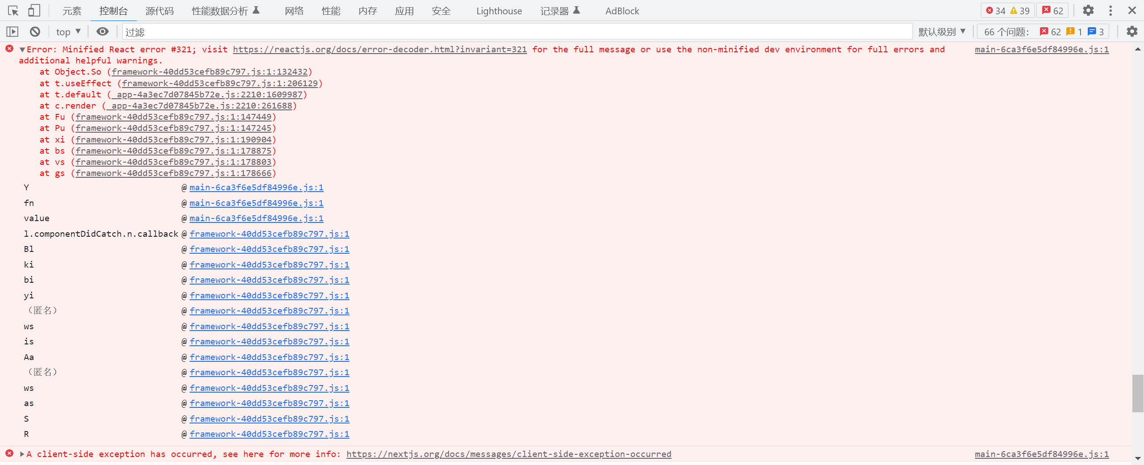
Task: Open framework link for ki frame
Action: click(x=269, y=265)
